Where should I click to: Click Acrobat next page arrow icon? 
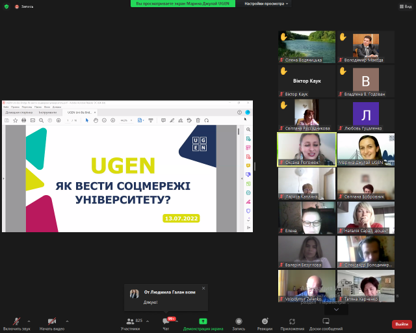click(58, 120)
